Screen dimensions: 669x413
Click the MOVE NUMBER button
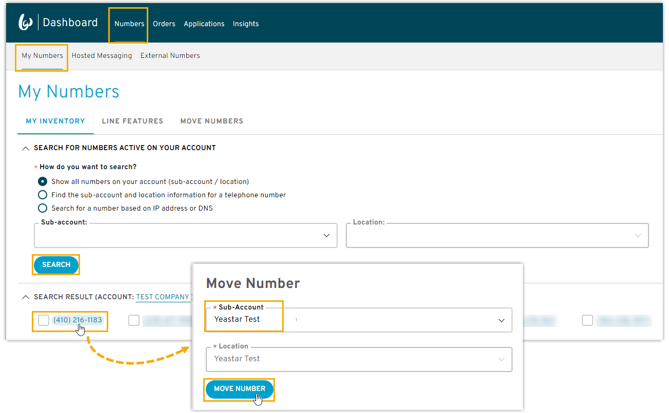point(240,389)
